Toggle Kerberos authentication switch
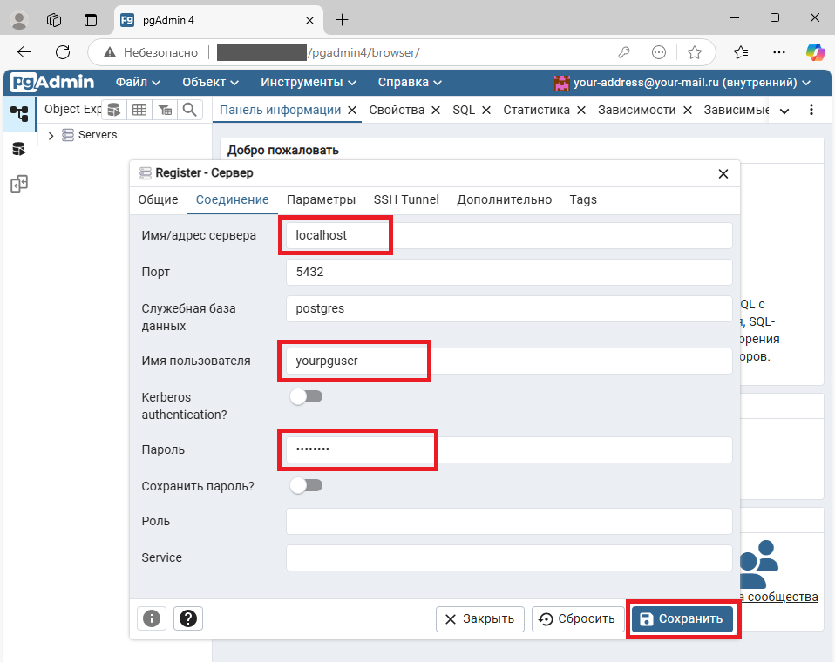Viewport: 835px width, 662px height. [306, 396]
